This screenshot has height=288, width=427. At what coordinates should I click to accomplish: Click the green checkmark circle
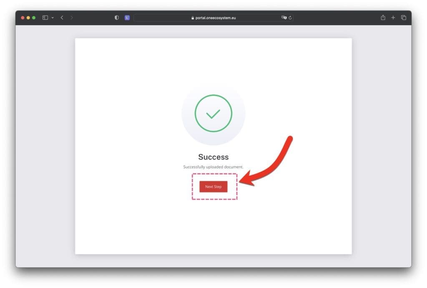[213, 114]
